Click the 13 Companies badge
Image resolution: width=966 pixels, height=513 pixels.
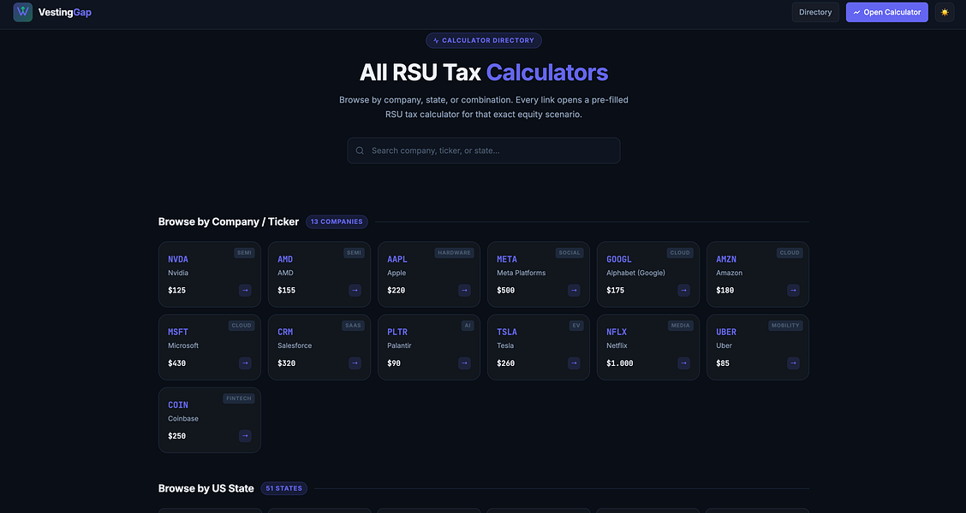(x=337, y=221)
